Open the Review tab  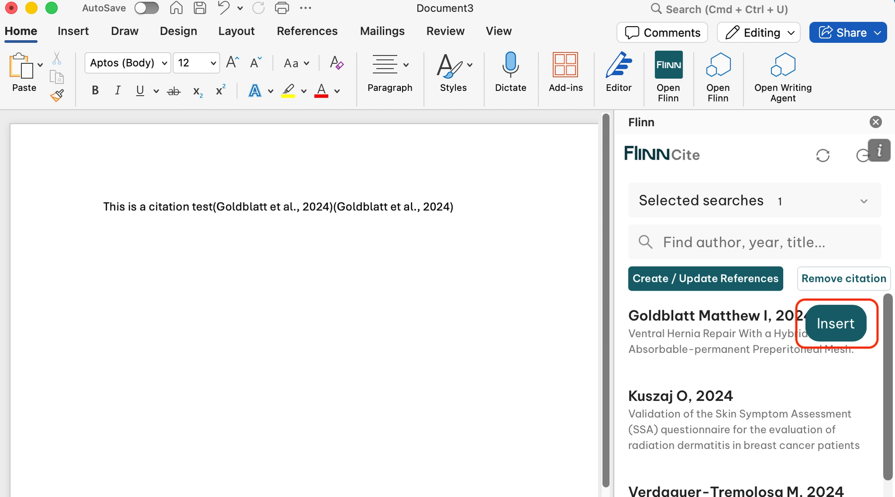coord(445,31)
